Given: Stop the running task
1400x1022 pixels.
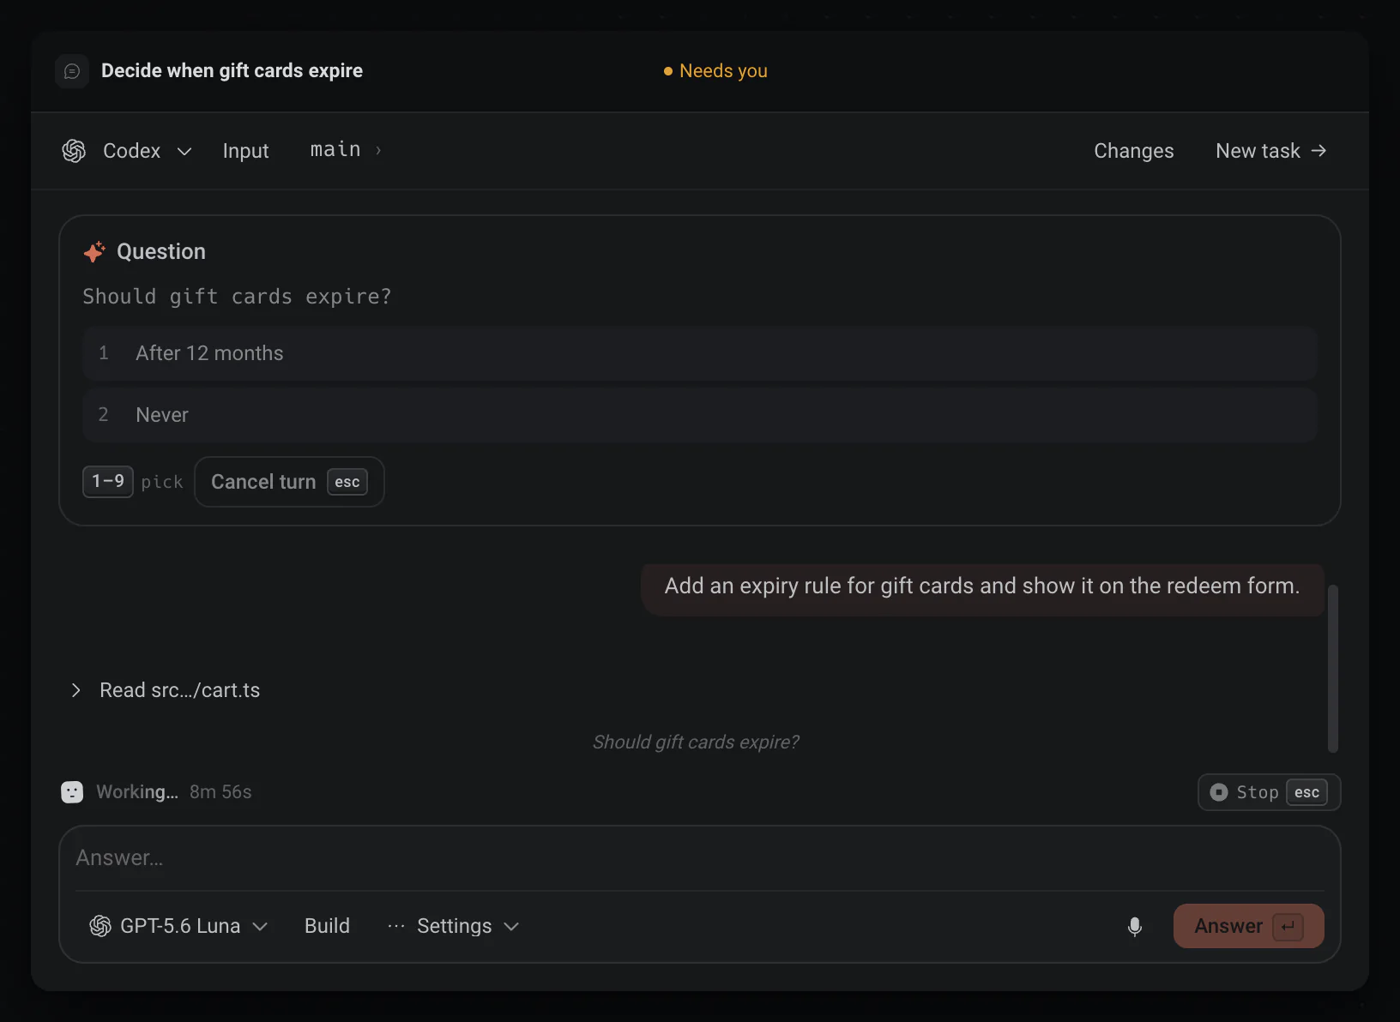Looking at the screenshot, I should (1269, 792).
